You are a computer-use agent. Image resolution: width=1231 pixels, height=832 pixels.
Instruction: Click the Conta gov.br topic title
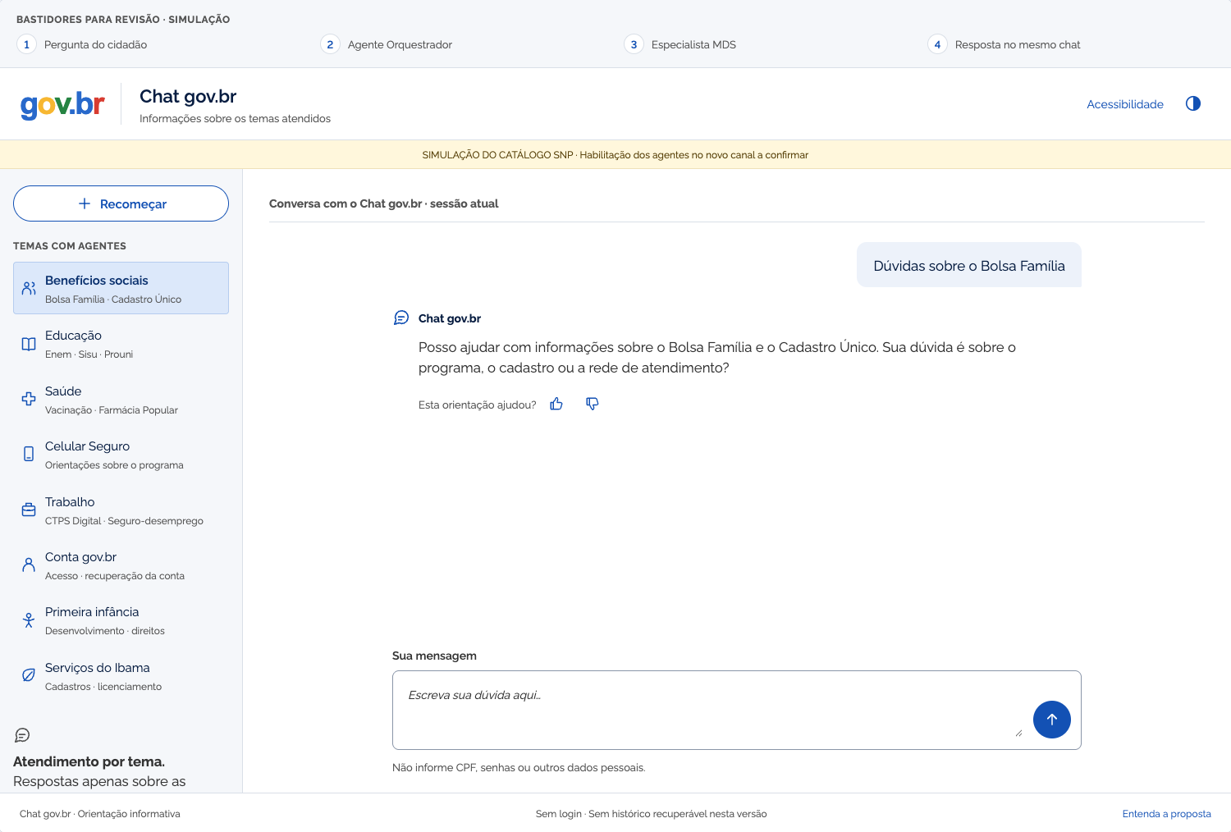point(80,557)
